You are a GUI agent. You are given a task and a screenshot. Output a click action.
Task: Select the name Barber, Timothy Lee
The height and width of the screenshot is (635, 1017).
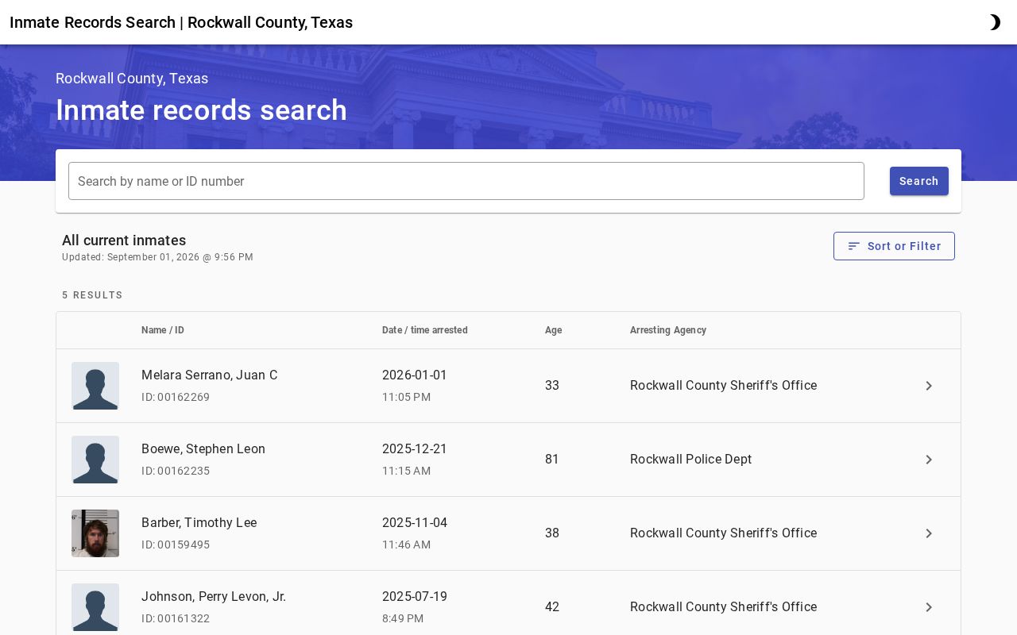point(199,523)
